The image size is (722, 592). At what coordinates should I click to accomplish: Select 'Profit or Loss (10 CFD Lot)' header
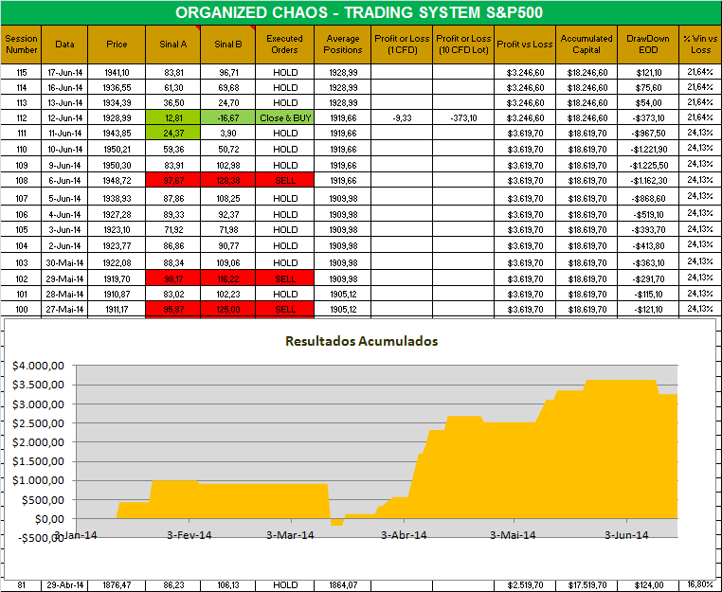(463, 45)
